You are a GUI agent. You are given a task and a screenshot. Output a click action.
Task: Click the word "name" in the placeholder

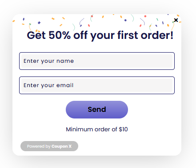pos(65,61)
